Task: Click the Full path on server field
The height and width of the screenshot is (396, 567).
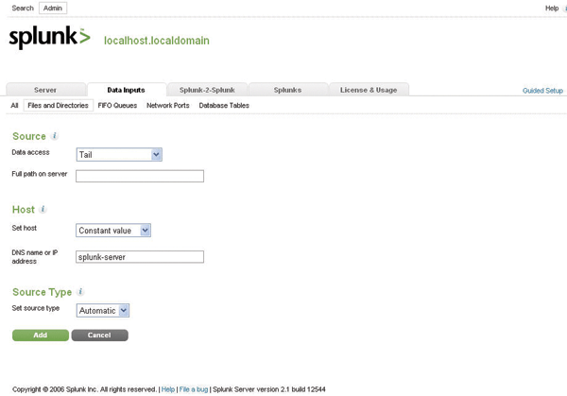Action: [x=140, y=176]
